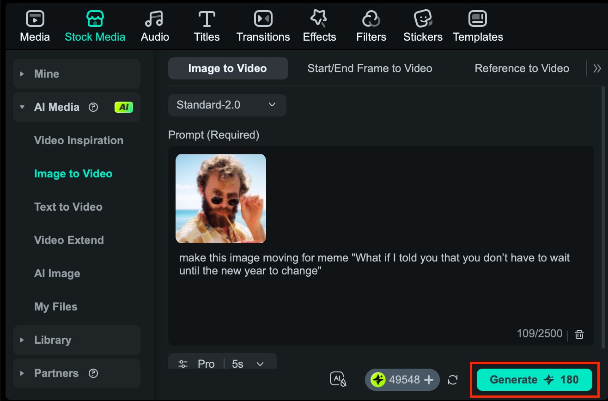Click the refresh icon beside credits
This screenshot has width=608, height=401.
pos(453,380)
